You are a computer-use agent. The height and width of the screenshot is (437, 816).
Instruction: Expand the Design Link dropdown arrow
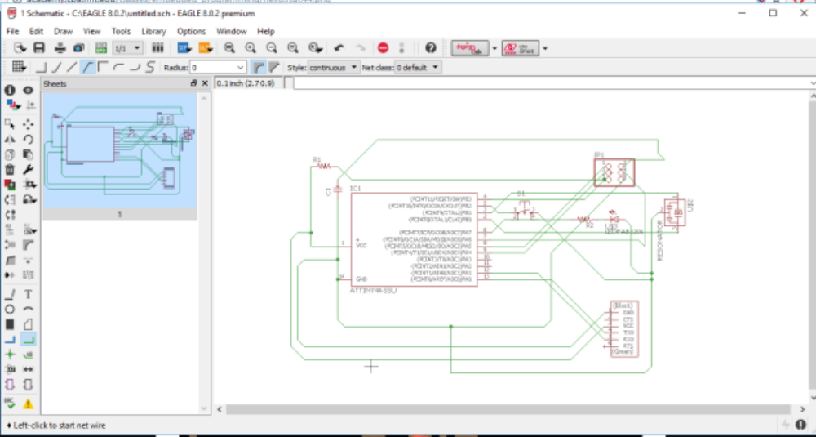pyautogui.click(x=494, y=48)
